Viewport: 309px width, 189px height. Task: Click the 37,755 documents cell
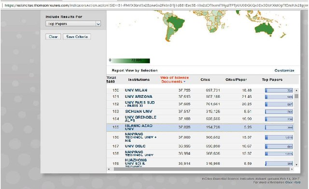click(x=184, y=90)
